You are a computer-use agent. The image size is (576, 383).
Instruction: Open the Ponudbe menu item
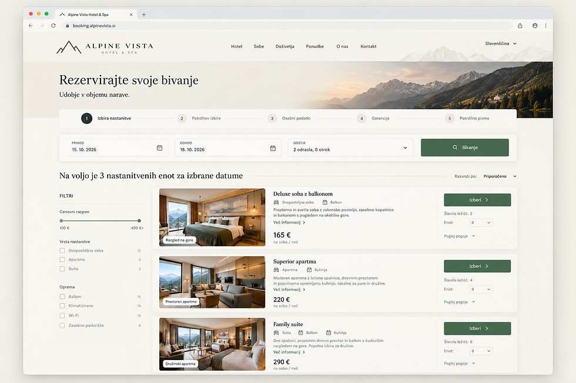[315, 46]
